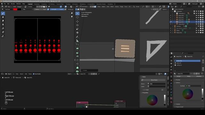Choose the Bevel tool
The width and height of the screenshot is (205, 115).
78,57
